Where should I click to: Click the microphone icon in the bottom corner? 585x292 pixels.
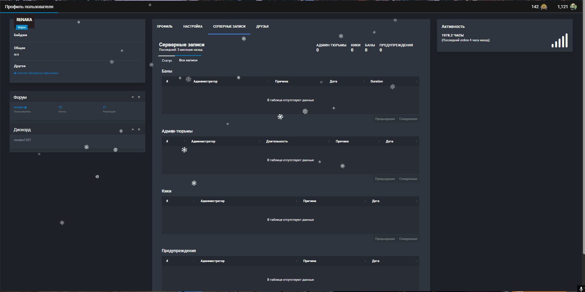point(581,289)
